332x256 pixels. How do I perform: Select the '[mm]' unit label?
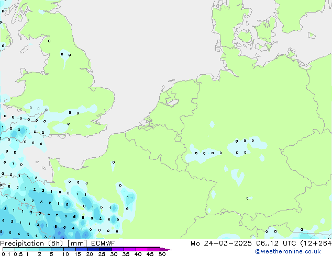coord(77,243)
